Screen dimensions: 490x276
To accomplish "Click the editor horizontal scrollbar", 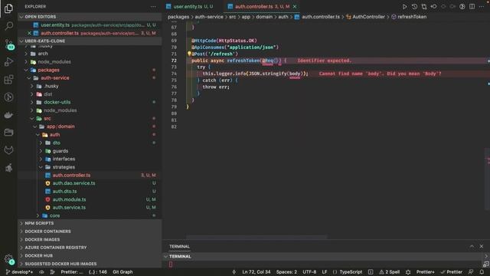I will coord(256,237).
